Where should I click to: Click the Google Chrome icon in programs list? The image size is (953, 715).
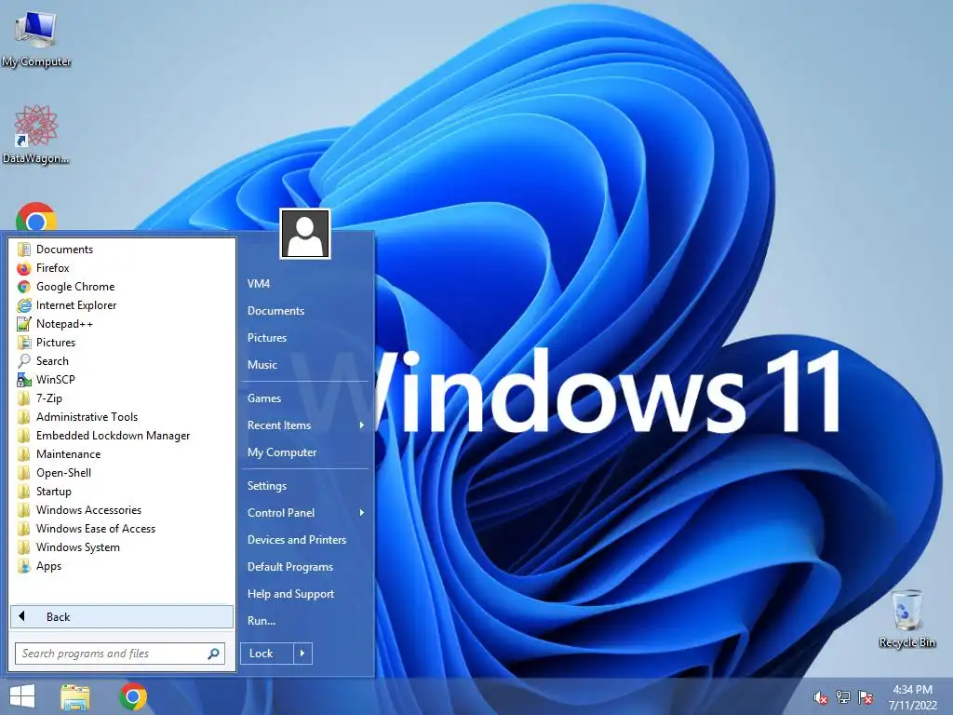pyautogui.click(x=23, y=287)
